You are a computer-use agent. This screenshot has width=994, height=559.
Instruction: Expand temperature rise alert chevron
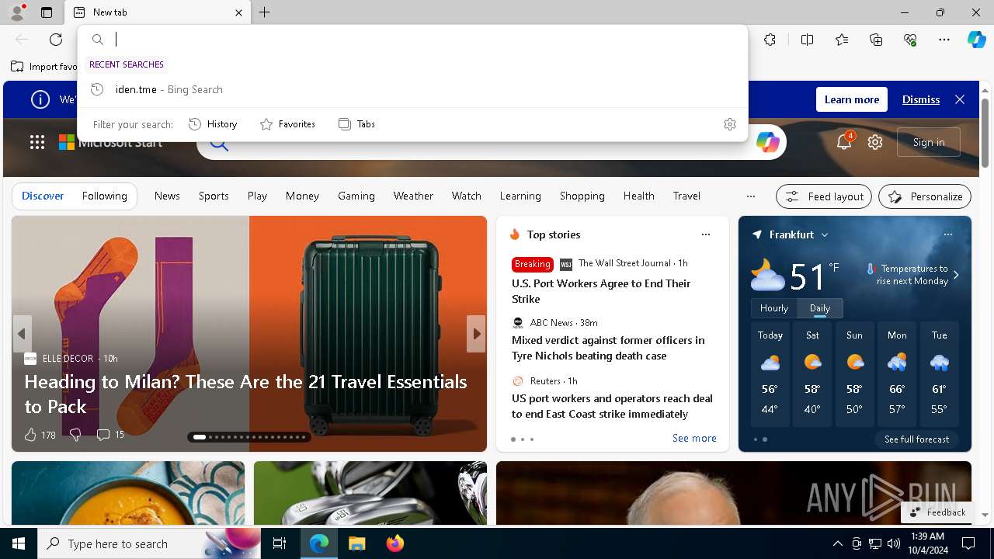pos(956,275)
